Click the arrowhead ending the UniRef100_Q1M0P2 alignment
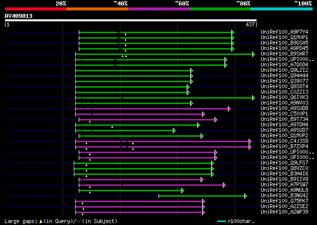This screenshot has height=225, width=317. click(x=202, y=136)
